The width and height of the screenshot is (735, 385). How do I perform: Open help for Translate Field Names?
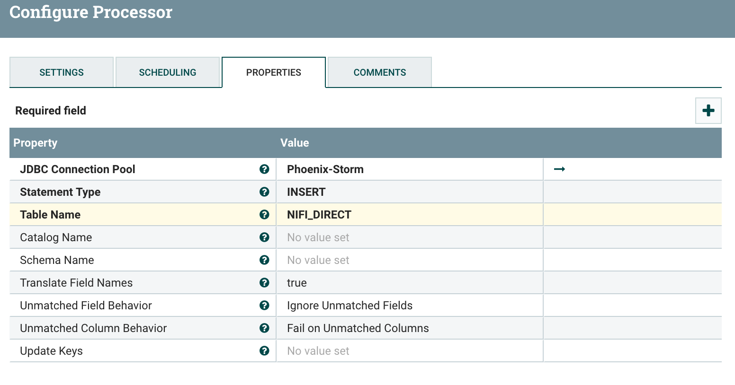coord(264,282)
